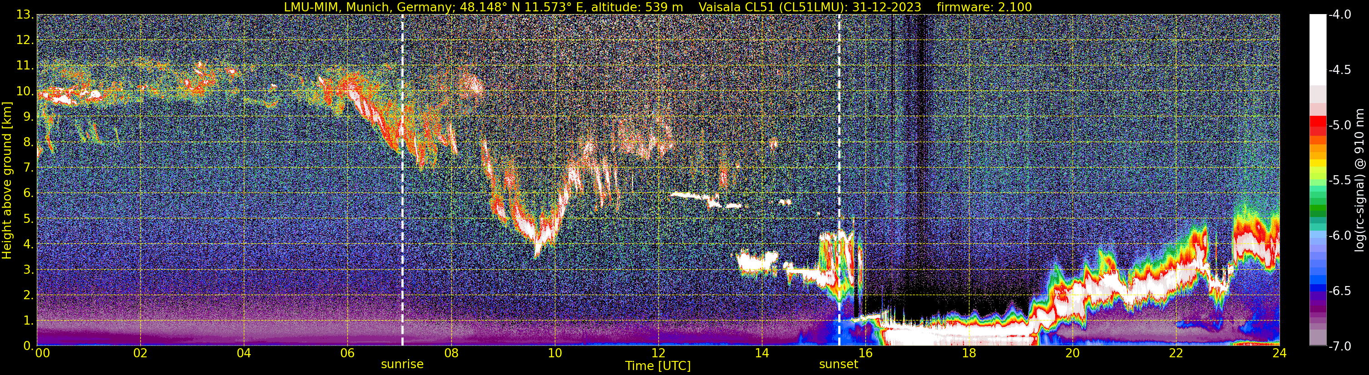Screen dimensions: 1369x375
Task: Click the '13.' height axis tick label
Action: (25, 15)
